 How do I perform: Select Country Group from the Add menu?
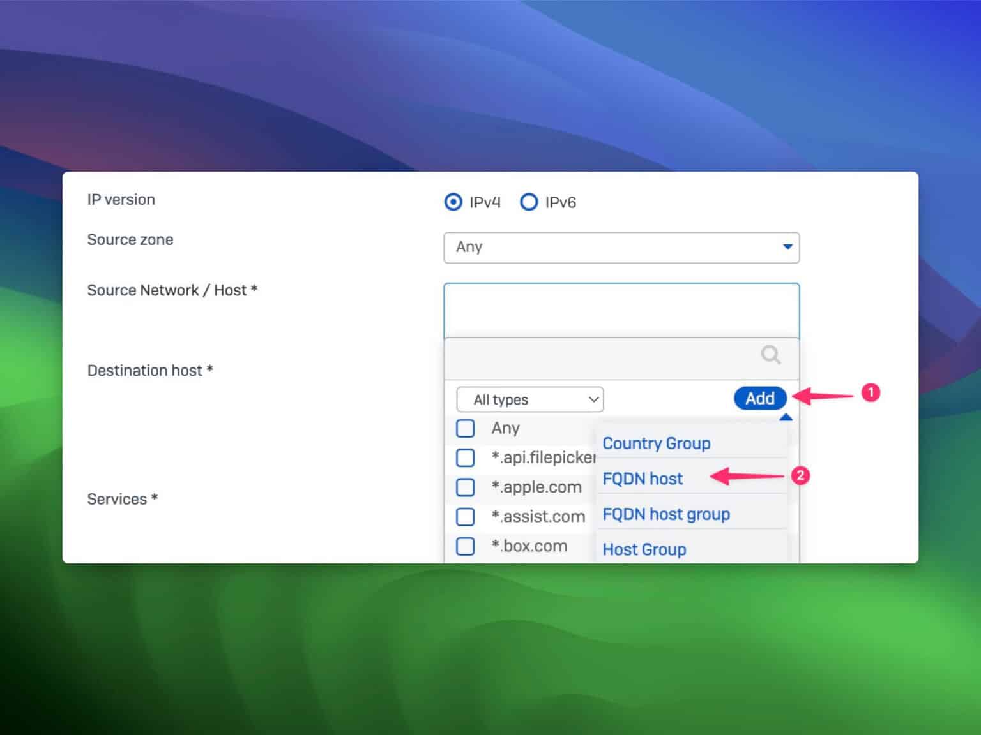pyautogui.click(x=656, y=443)
